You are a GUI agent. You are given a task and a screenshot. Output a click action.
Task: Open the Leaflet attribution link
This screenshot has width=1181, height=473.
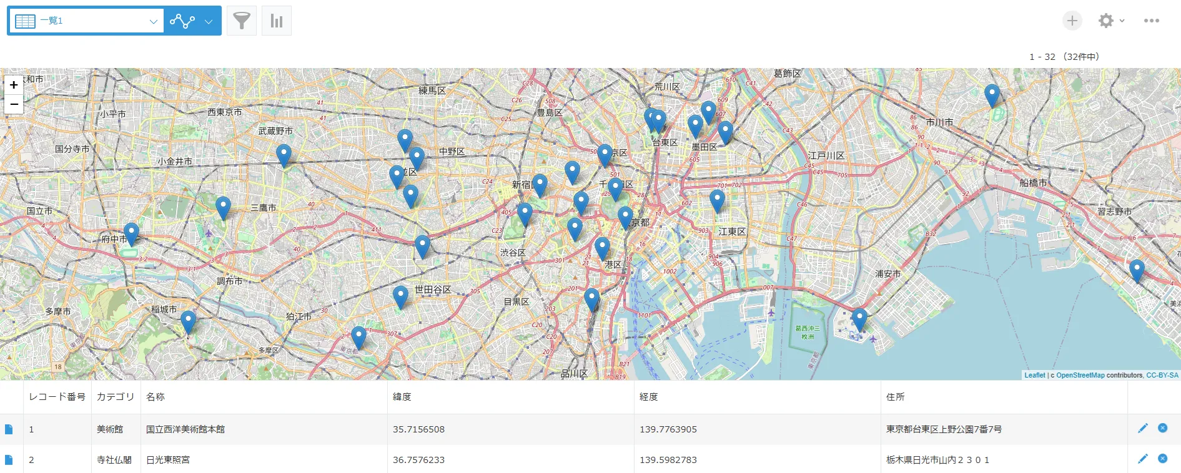[x=1034, y=375]
